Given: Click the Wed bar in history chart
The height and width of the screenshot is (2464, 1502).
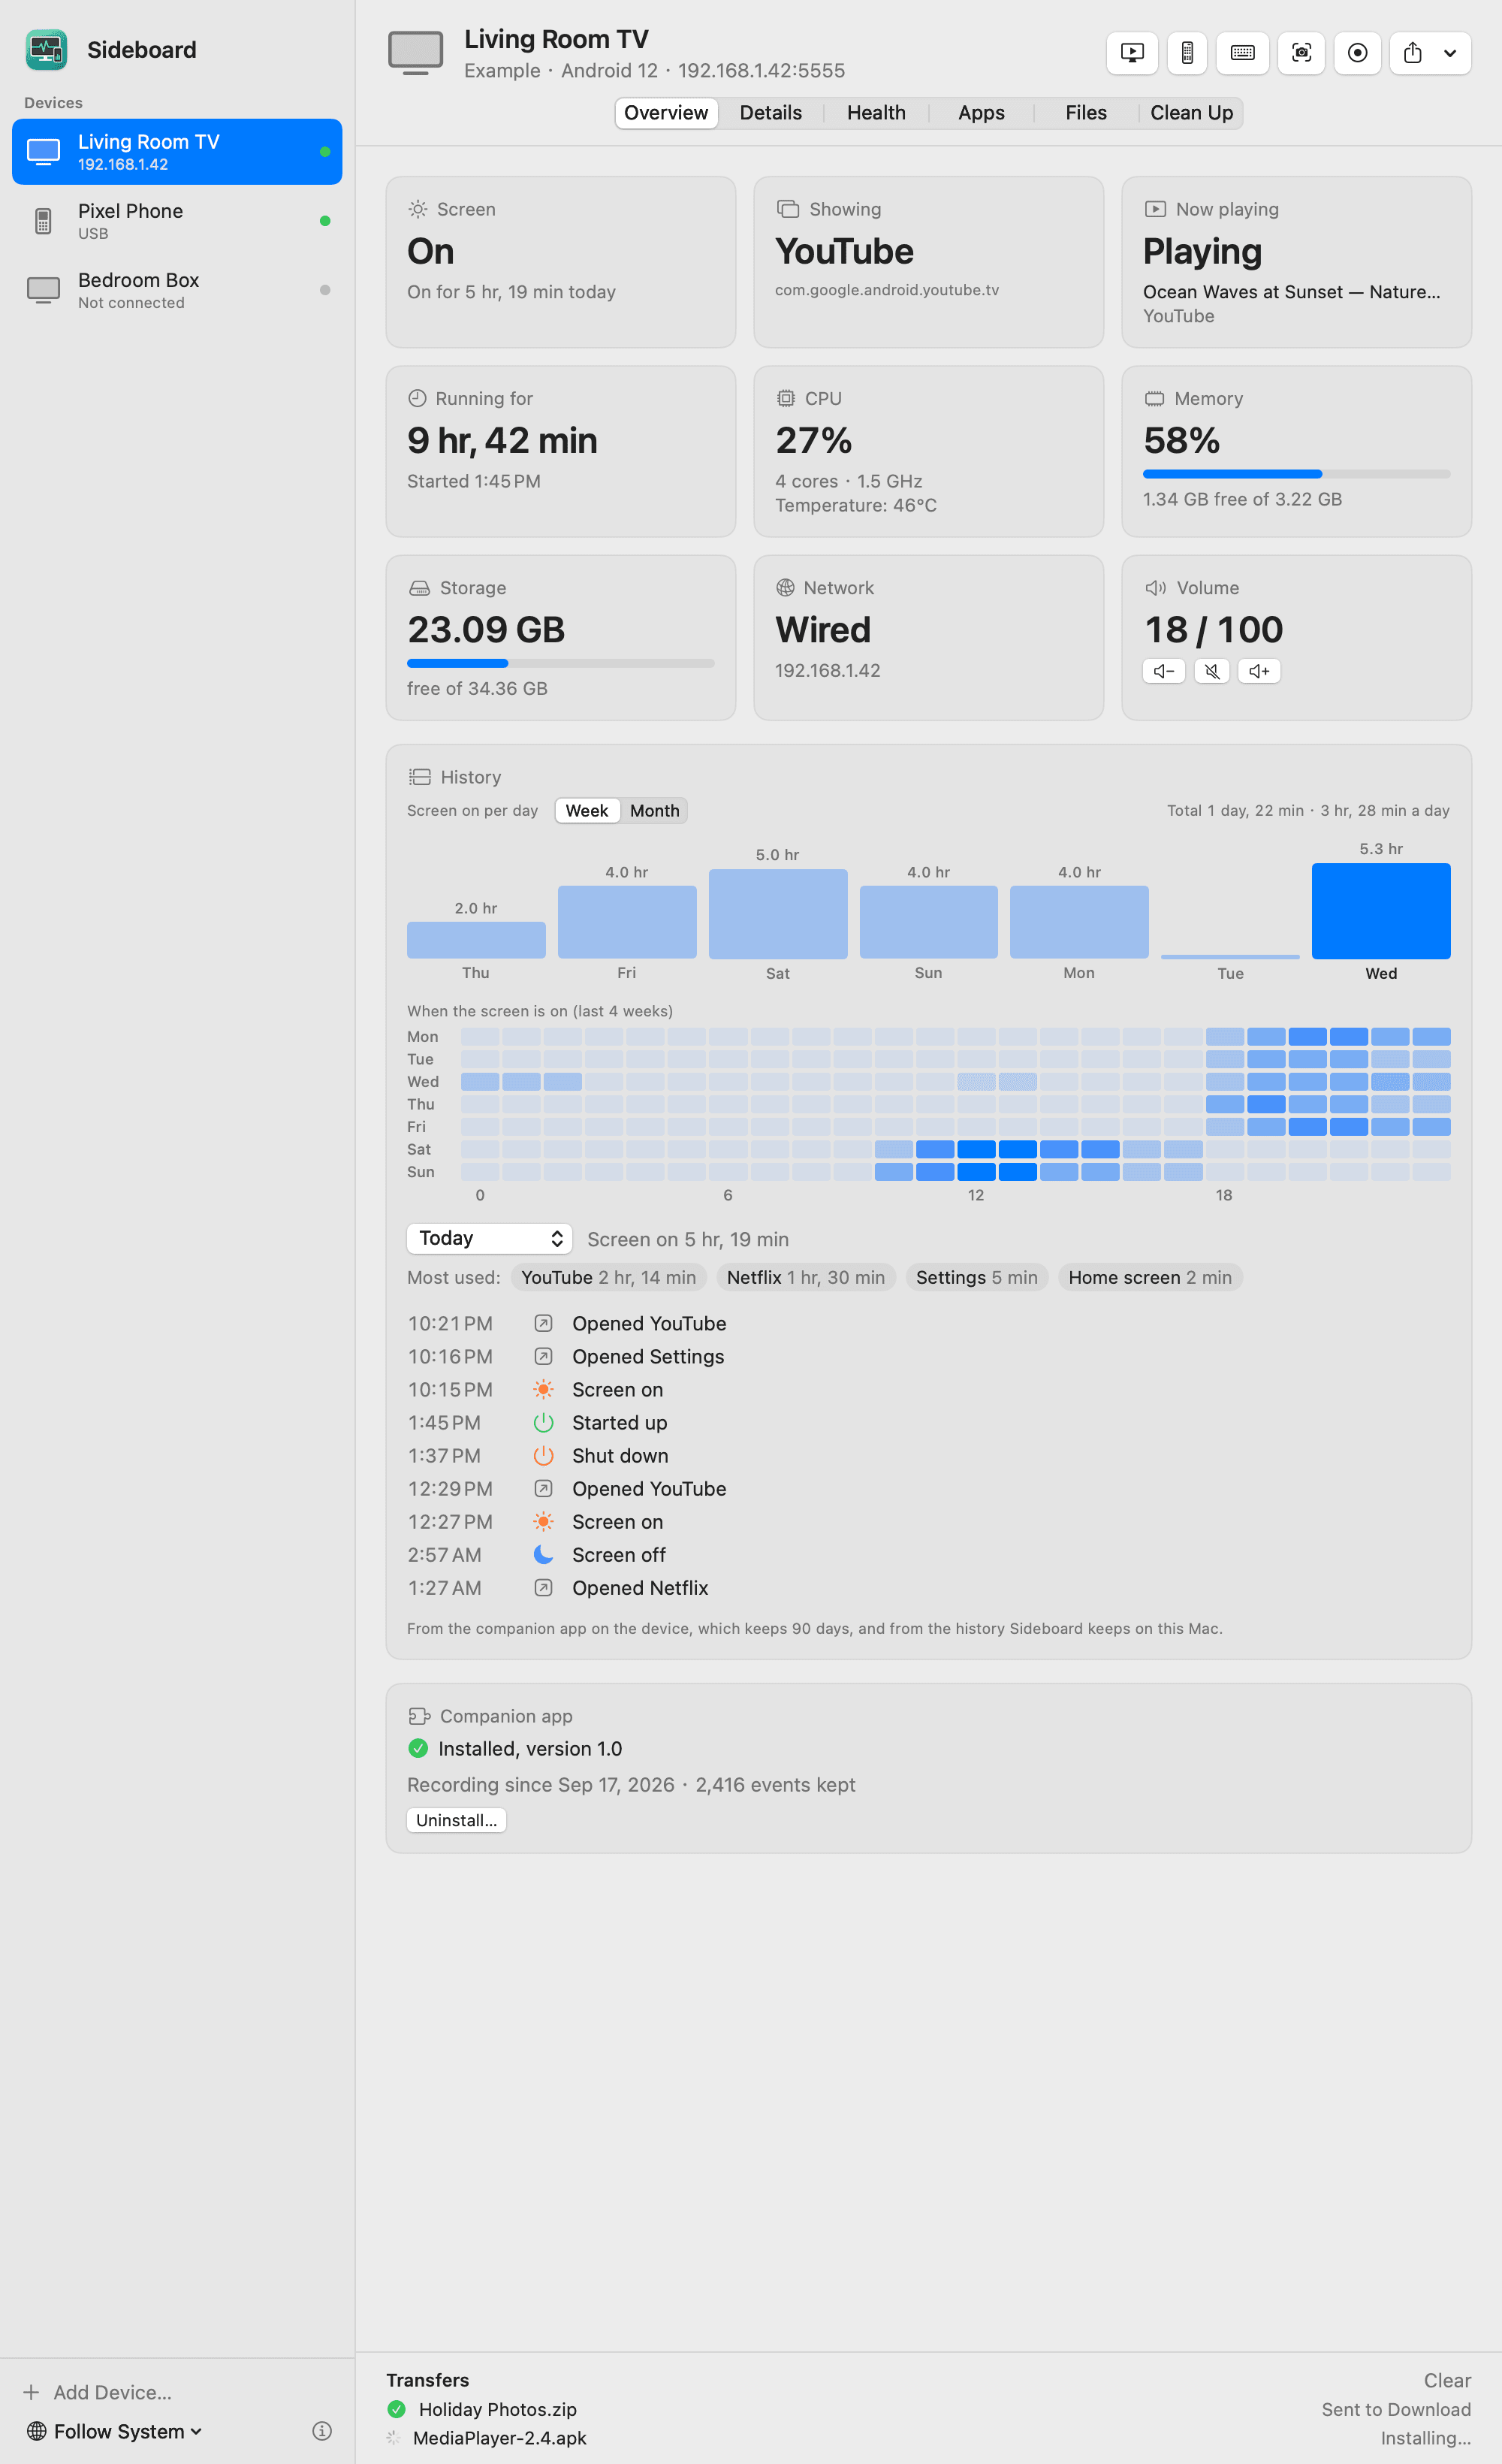Looking at the screenshot, I should [x=1381, y=911].
